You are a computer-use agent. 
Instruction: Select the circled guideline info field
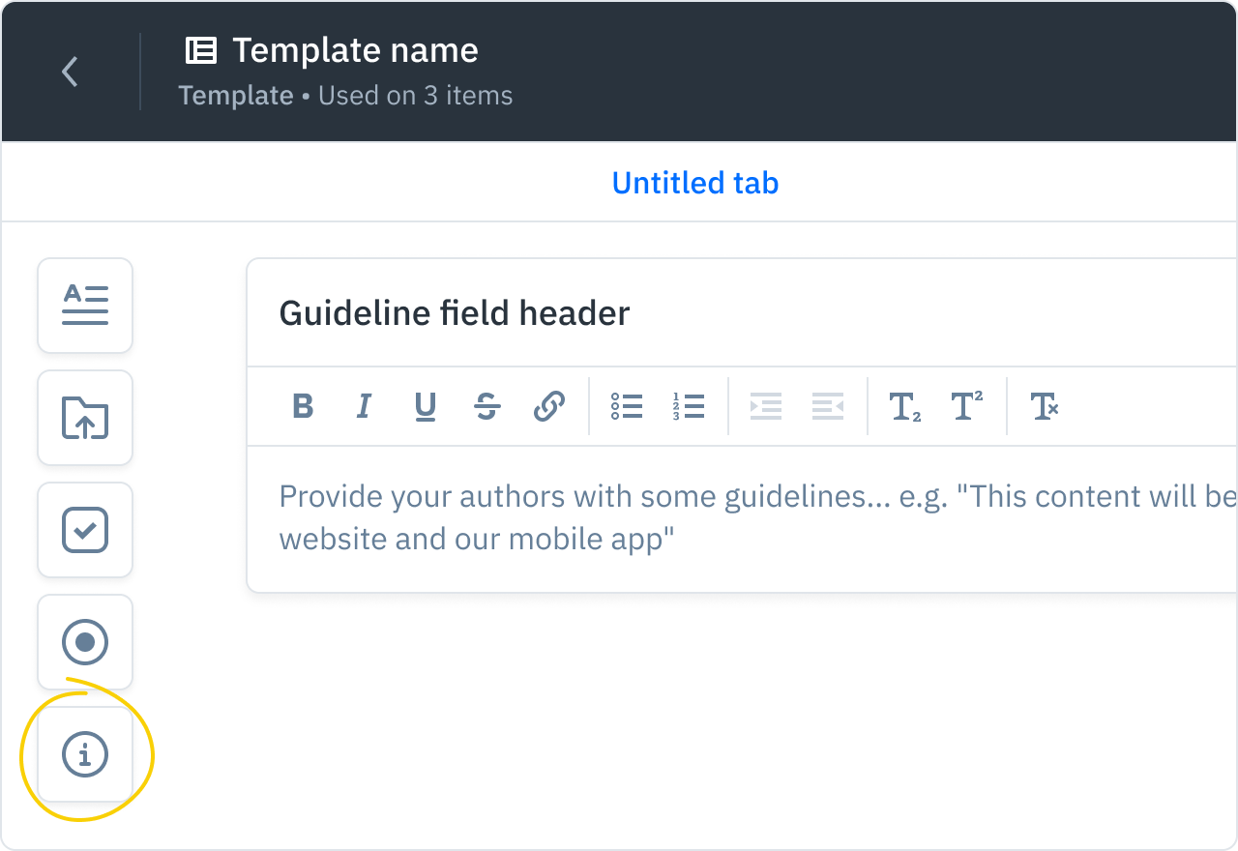(x=85, y=755)
